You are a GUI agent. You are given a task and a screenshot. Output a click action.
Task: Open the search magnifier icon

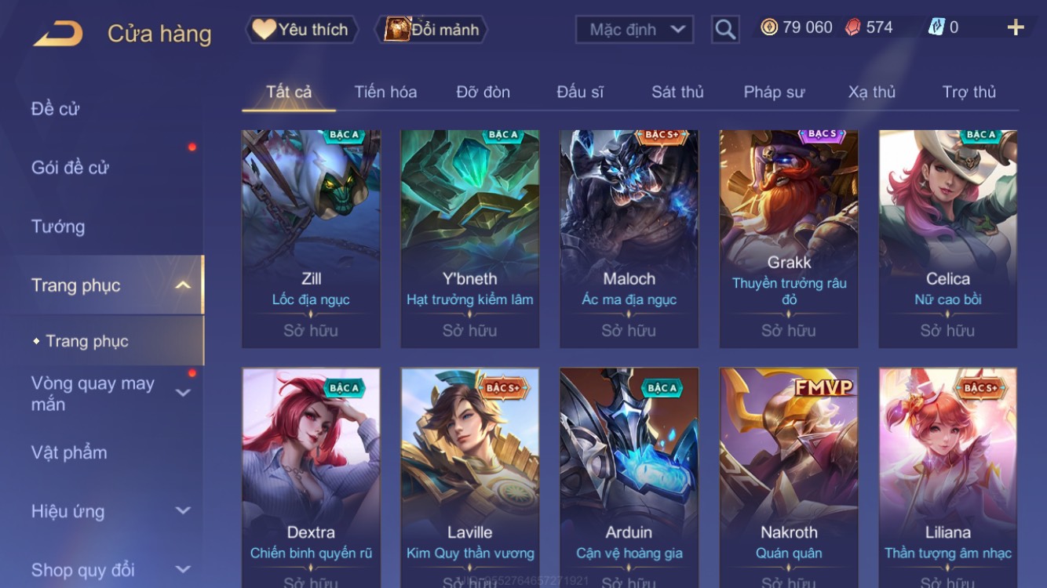tap(725, 30)
